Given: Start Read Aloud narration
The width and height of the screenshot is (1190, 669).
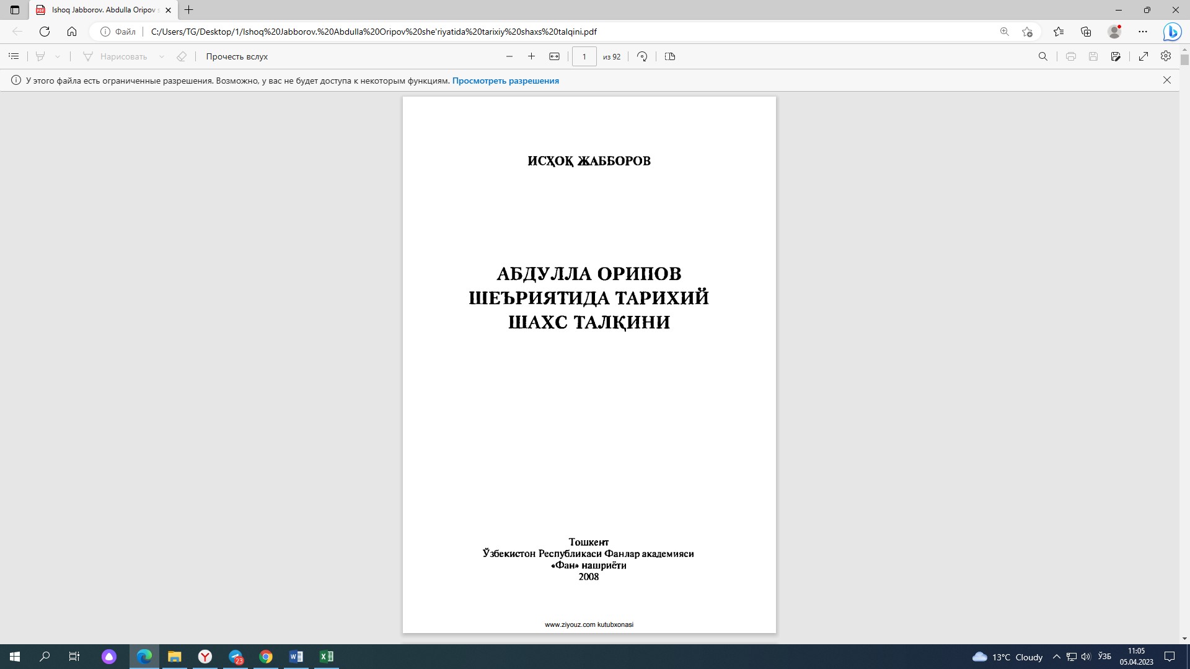Looking at the screenshot, I should 236,56.
